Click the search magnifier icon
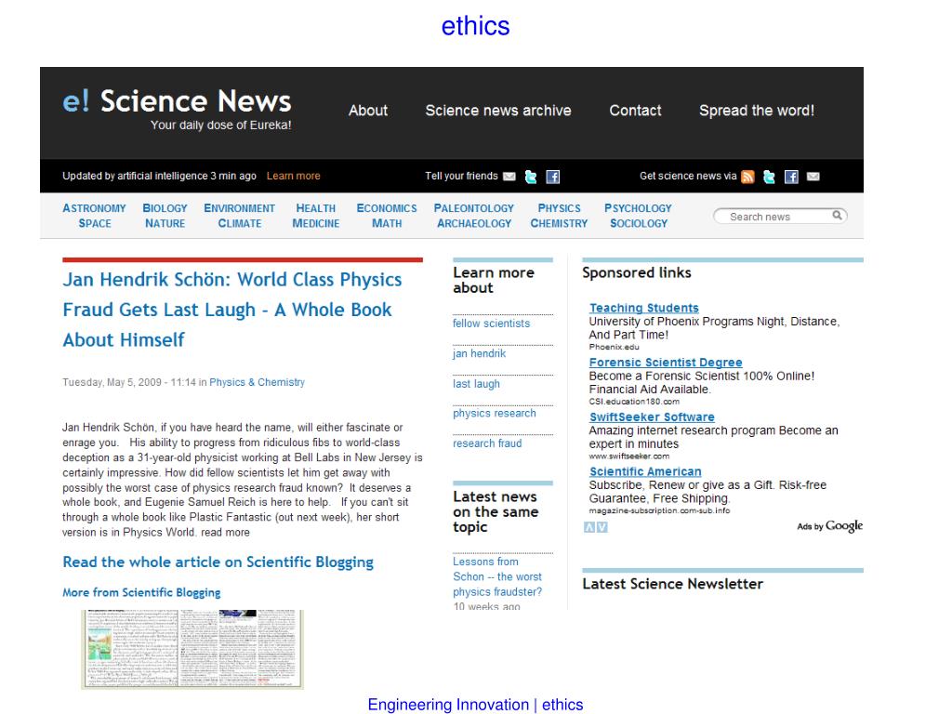 click(838, 215)
